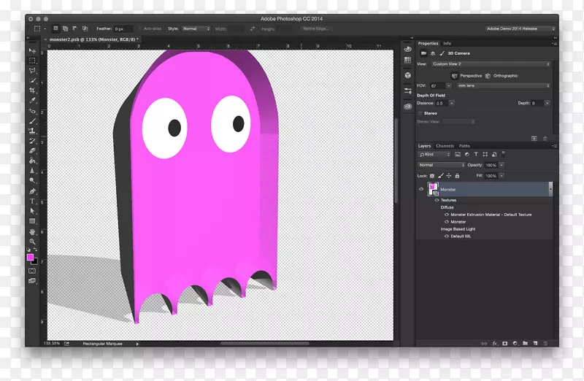The height and width of the screenshot is (381, 584).
Task: Switch to the Info tab
Action: click(x=447, y=44)
